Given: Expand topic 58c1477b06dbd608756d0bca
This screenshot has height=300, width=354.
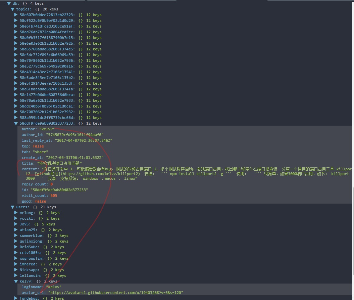Looking at the screenshot, I should (x=16, y=95).
